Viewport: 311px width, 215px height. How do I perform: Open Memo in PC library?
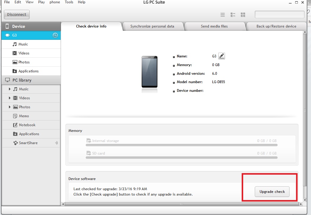[31, 116]
